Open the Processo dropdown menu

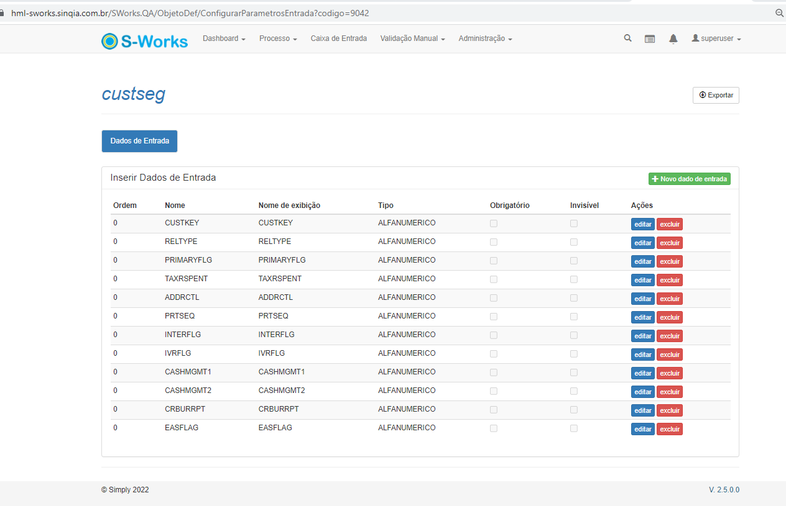(x=278, y=38)
